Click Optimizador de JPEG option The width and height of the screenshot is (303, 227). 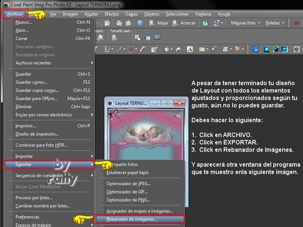pyautogui.click(x=129, y=183)
